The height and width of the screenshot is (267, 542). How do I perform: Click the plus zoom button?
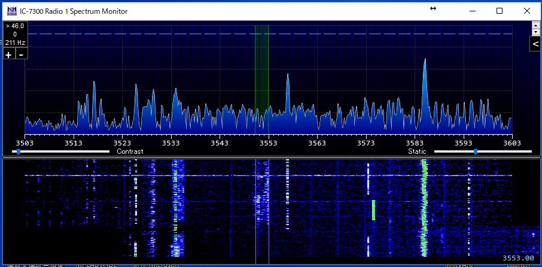8,54
